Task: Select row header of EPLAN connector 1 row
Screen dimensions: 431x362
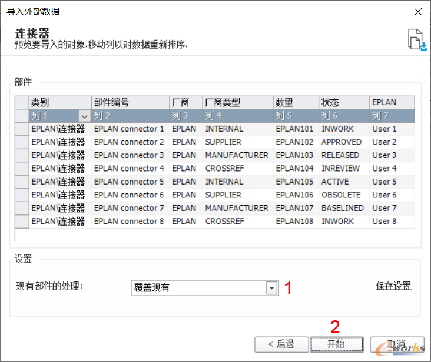Action: pos(22,129)
